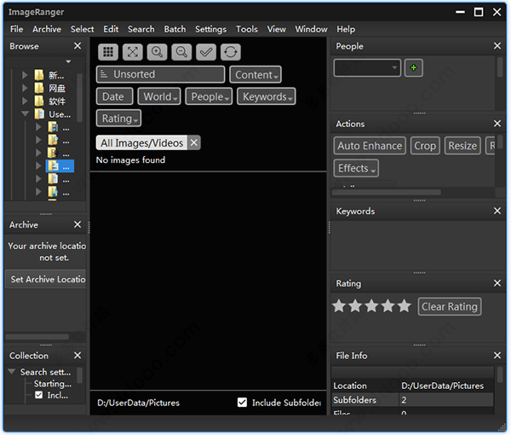Expand the 软件 folder node
This screenshot has width=511, height=435.
point(25,101)
